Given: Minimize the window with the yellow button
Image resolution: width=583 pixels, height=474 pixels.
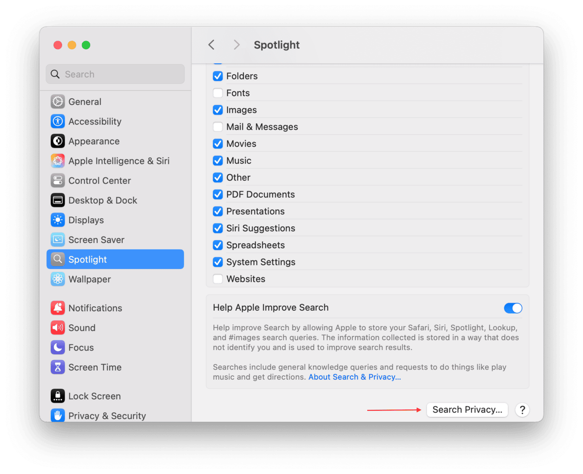Looking at the screenshot, I should pyautogui.click(x=72, y=45).
